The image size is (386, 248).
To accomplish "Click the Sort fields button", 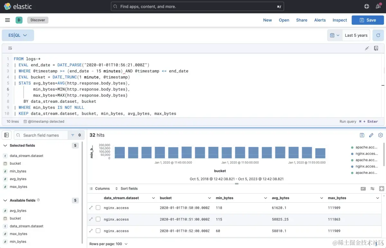I will tap(126, 189).
